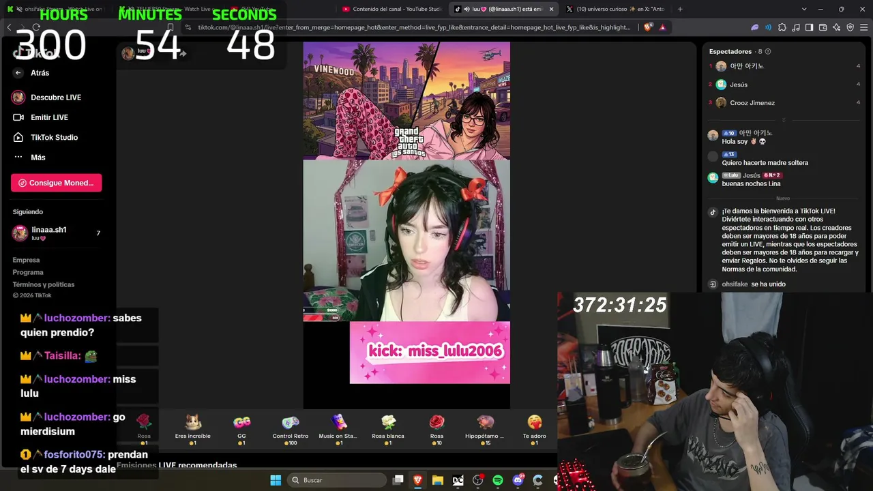Open File Explorer from the taskbar
This screenshot has width=873, height=491.
[x=438, y=480]
